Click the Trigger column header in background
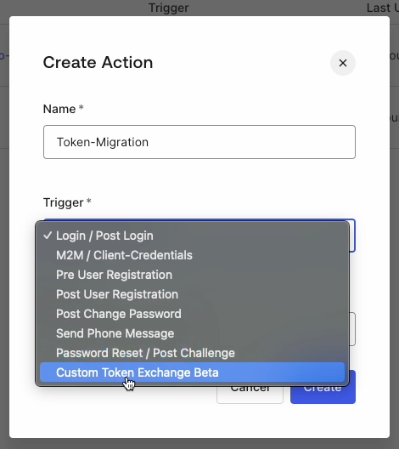This screenshot has width=399, height=449. [169, 8]
